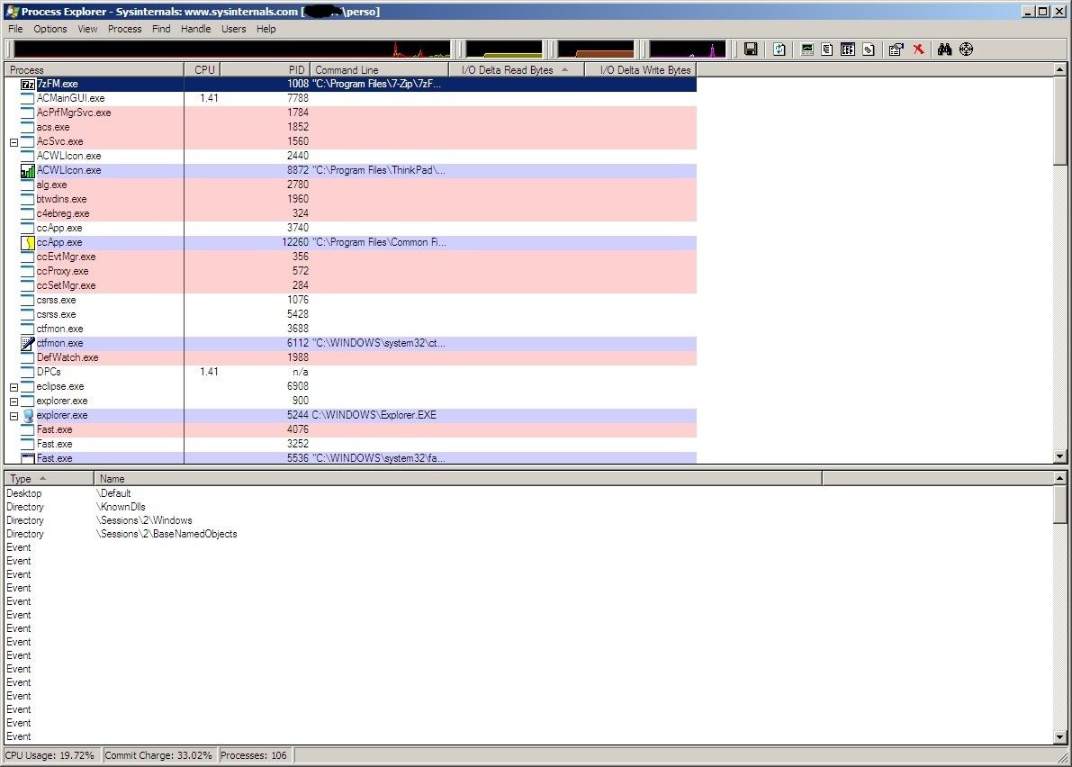
Task: Open the Help menu
Action: click(x=266, y=29)
